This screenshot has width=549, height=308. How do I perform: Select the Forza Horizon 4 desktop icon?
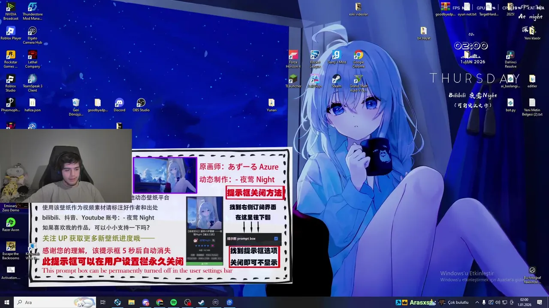click(293, 59)
